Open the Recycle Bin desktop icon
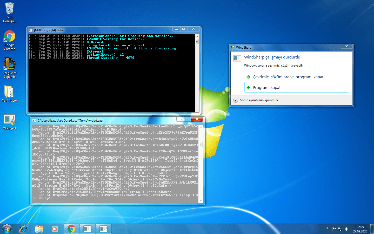 pyautogui.click(x=10, y=12)
